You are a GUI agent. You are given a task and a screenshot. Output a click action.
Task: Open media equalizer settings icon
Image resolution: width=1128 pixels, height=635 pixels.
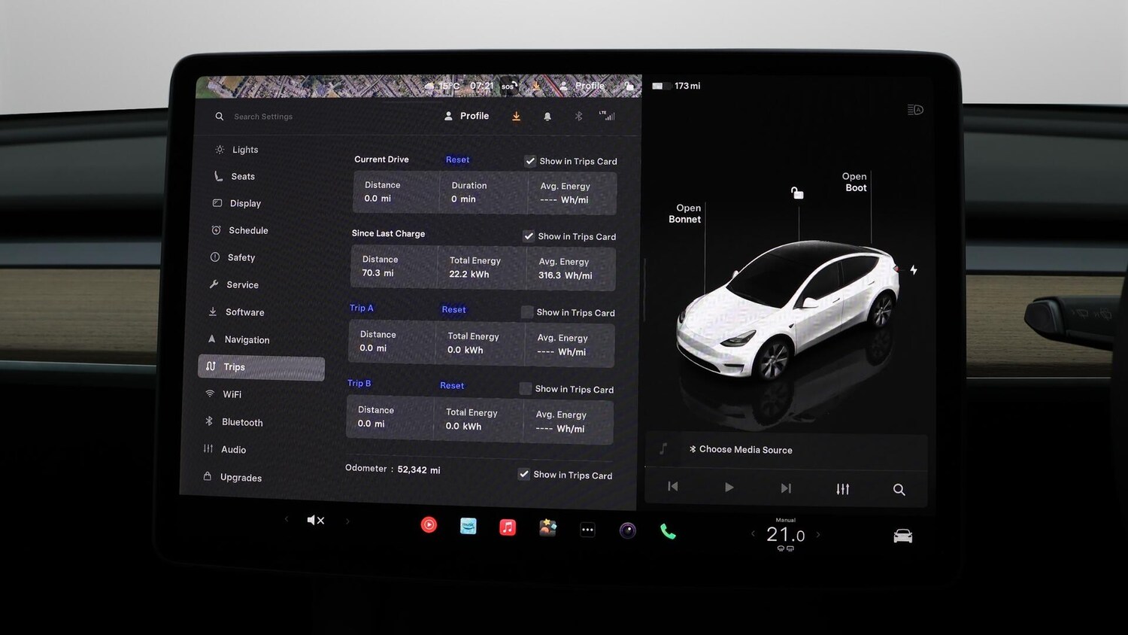pos(842,489)
